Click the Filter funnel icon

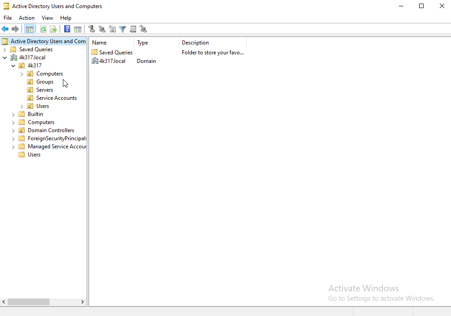(122, 29)
